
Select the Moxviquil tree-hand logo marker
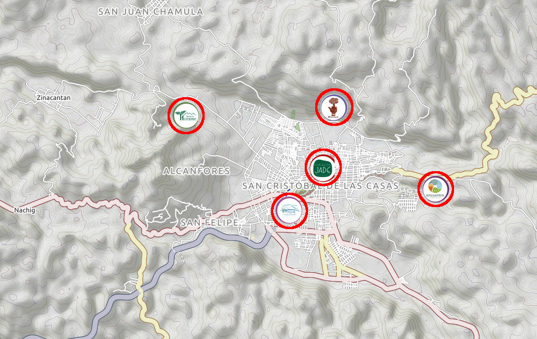(x=334, y=107)
